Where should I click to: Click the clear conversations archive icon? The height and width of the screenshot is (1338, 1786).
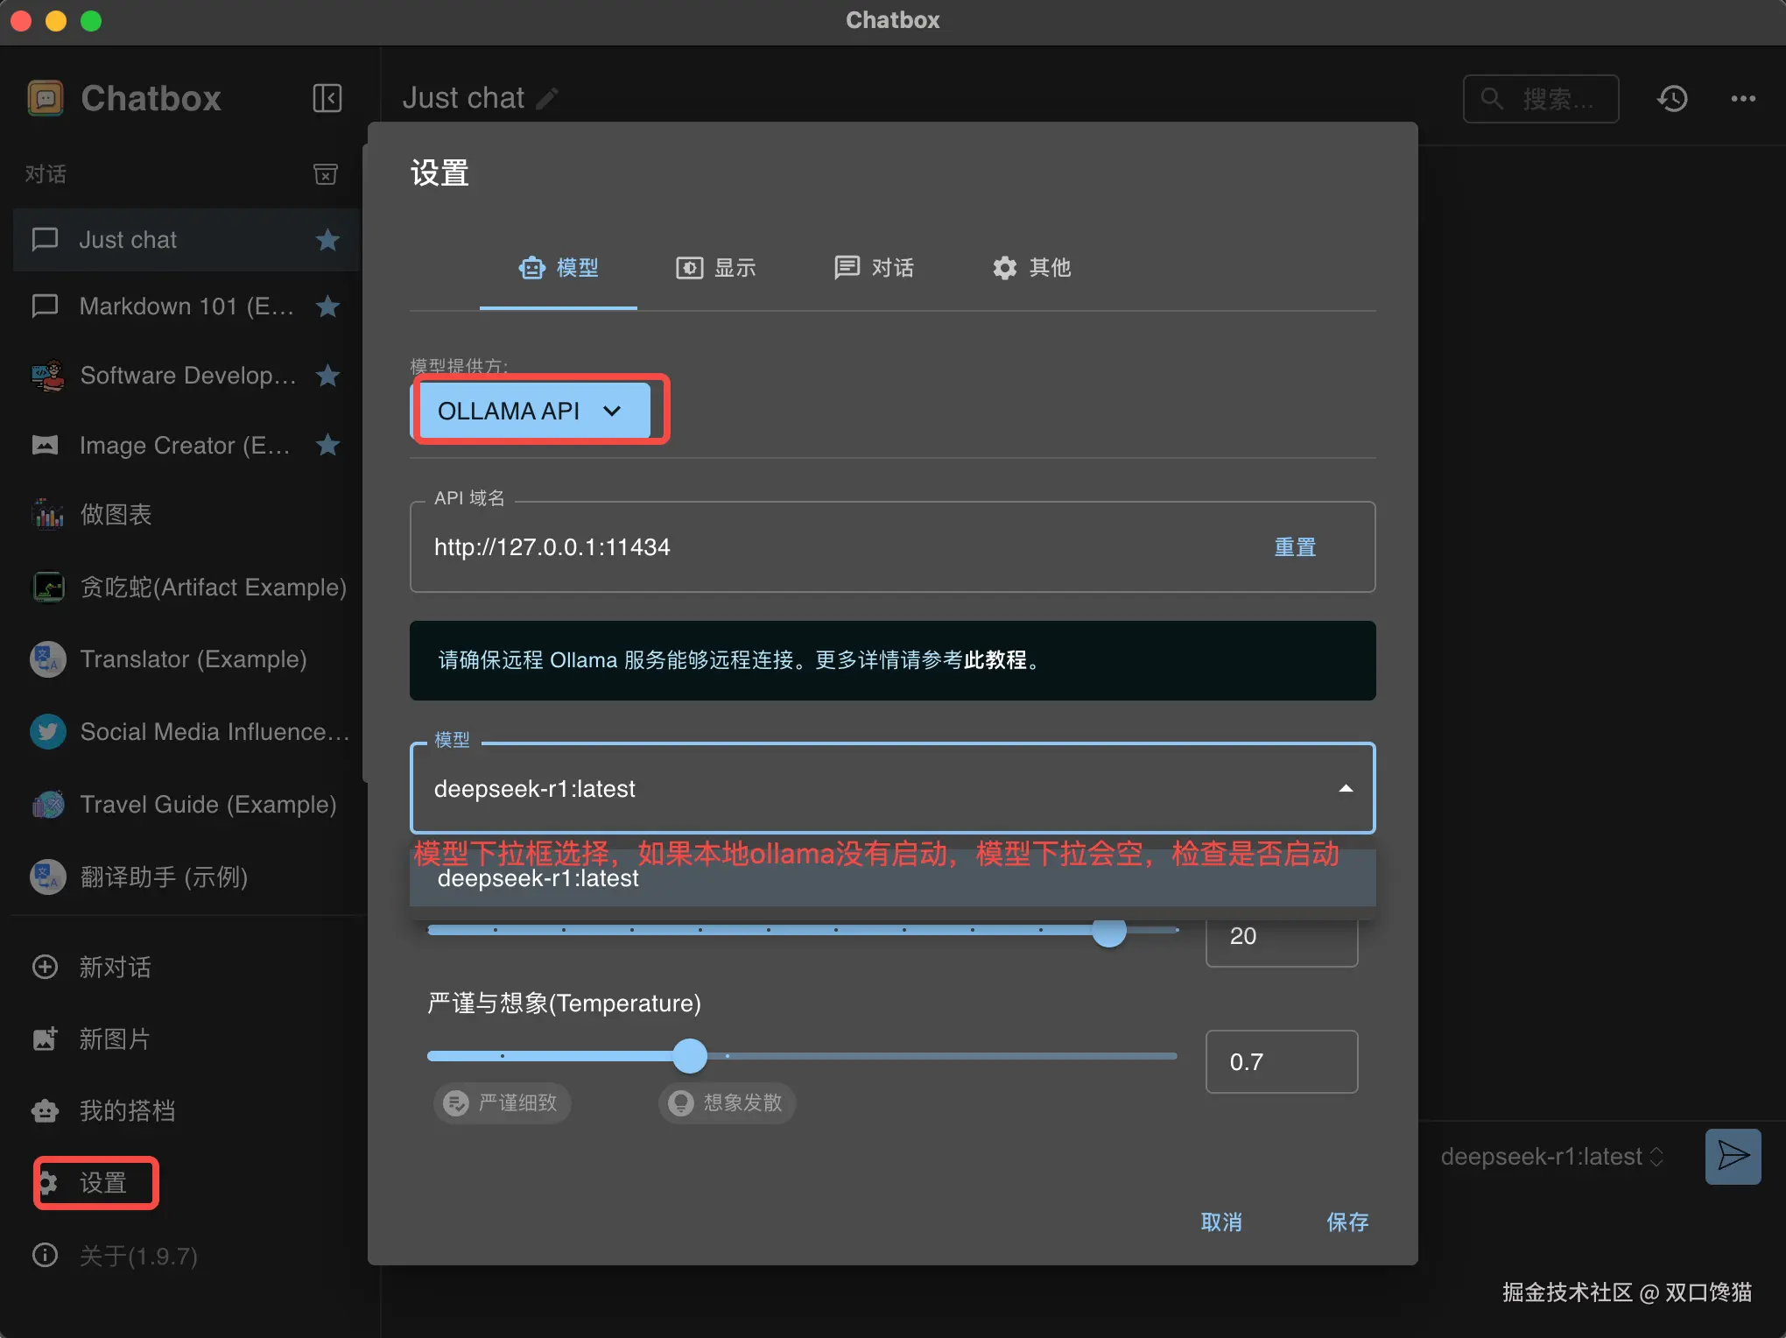click(x=326, y=174)
